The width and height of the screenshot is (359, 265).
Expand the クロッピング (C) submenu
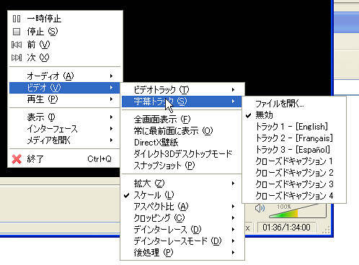(182, 218)
